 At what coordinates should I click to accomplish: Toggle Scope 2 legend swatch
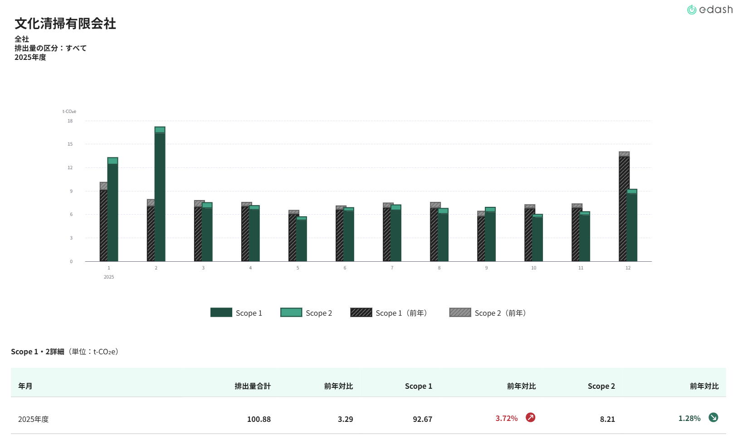(x=291, y=313)
